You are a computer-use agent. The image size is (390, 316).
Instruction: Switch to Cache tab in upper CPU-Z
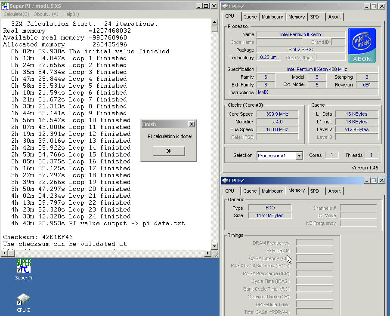250,17
